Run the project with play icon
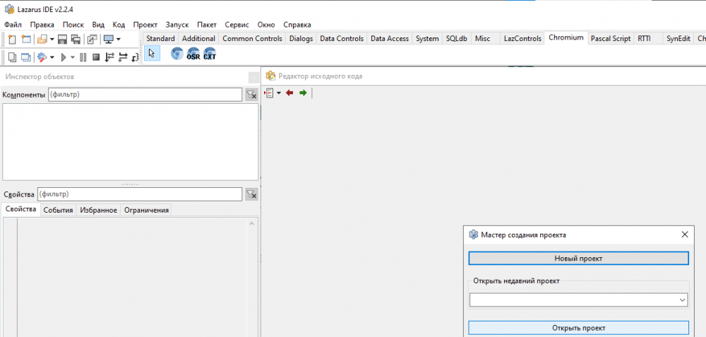 click(64, 57)
